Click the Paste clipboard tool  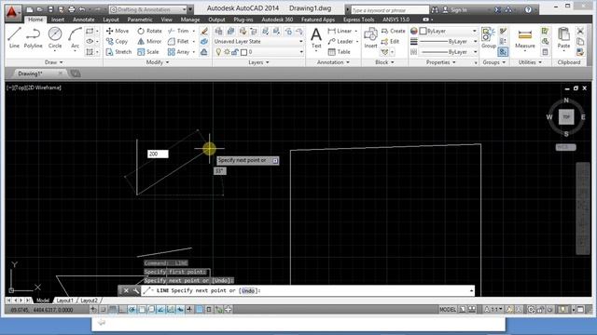coord(563,38)
